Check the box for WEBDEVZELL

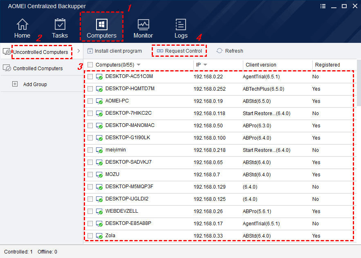click(x=90, y=211)
